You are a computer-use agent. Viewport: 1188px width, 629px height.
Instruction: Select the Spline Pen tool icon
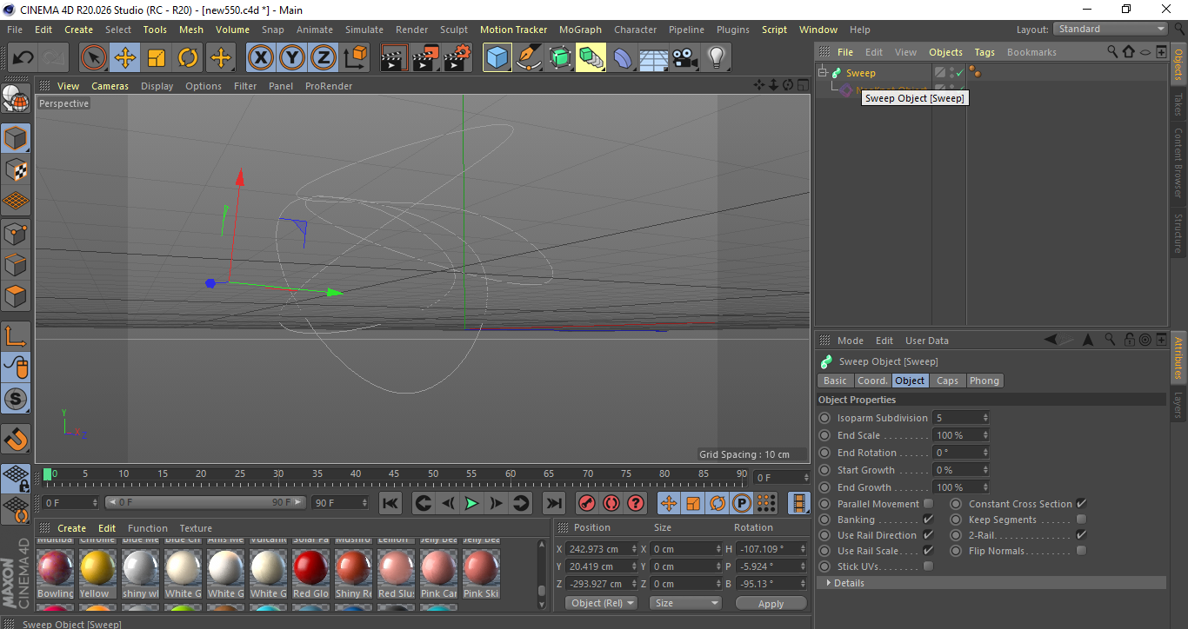click(x=529, y=58)
